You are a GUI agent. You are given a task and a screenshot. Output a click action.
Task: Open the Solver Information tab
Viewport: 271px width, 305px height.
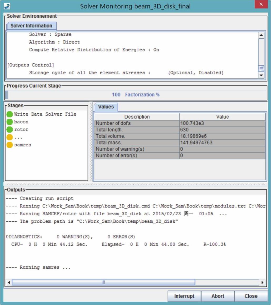point(31,26)
